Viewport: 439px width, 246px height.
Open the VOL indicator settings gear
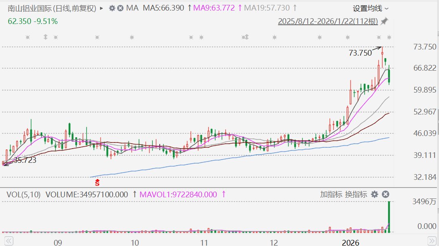[375, 194]
